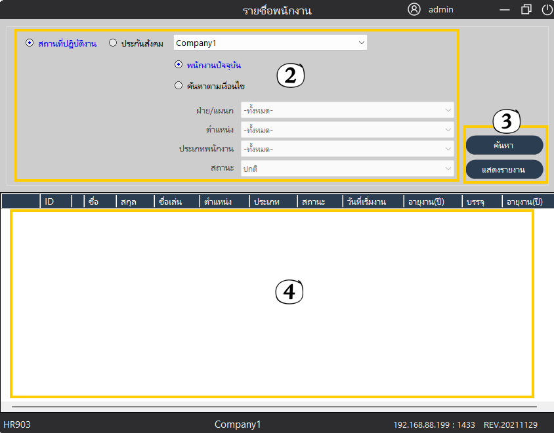
Task: Select the สถานที่ปฏิบัติงาน radio button
Action: pos(29,43)
